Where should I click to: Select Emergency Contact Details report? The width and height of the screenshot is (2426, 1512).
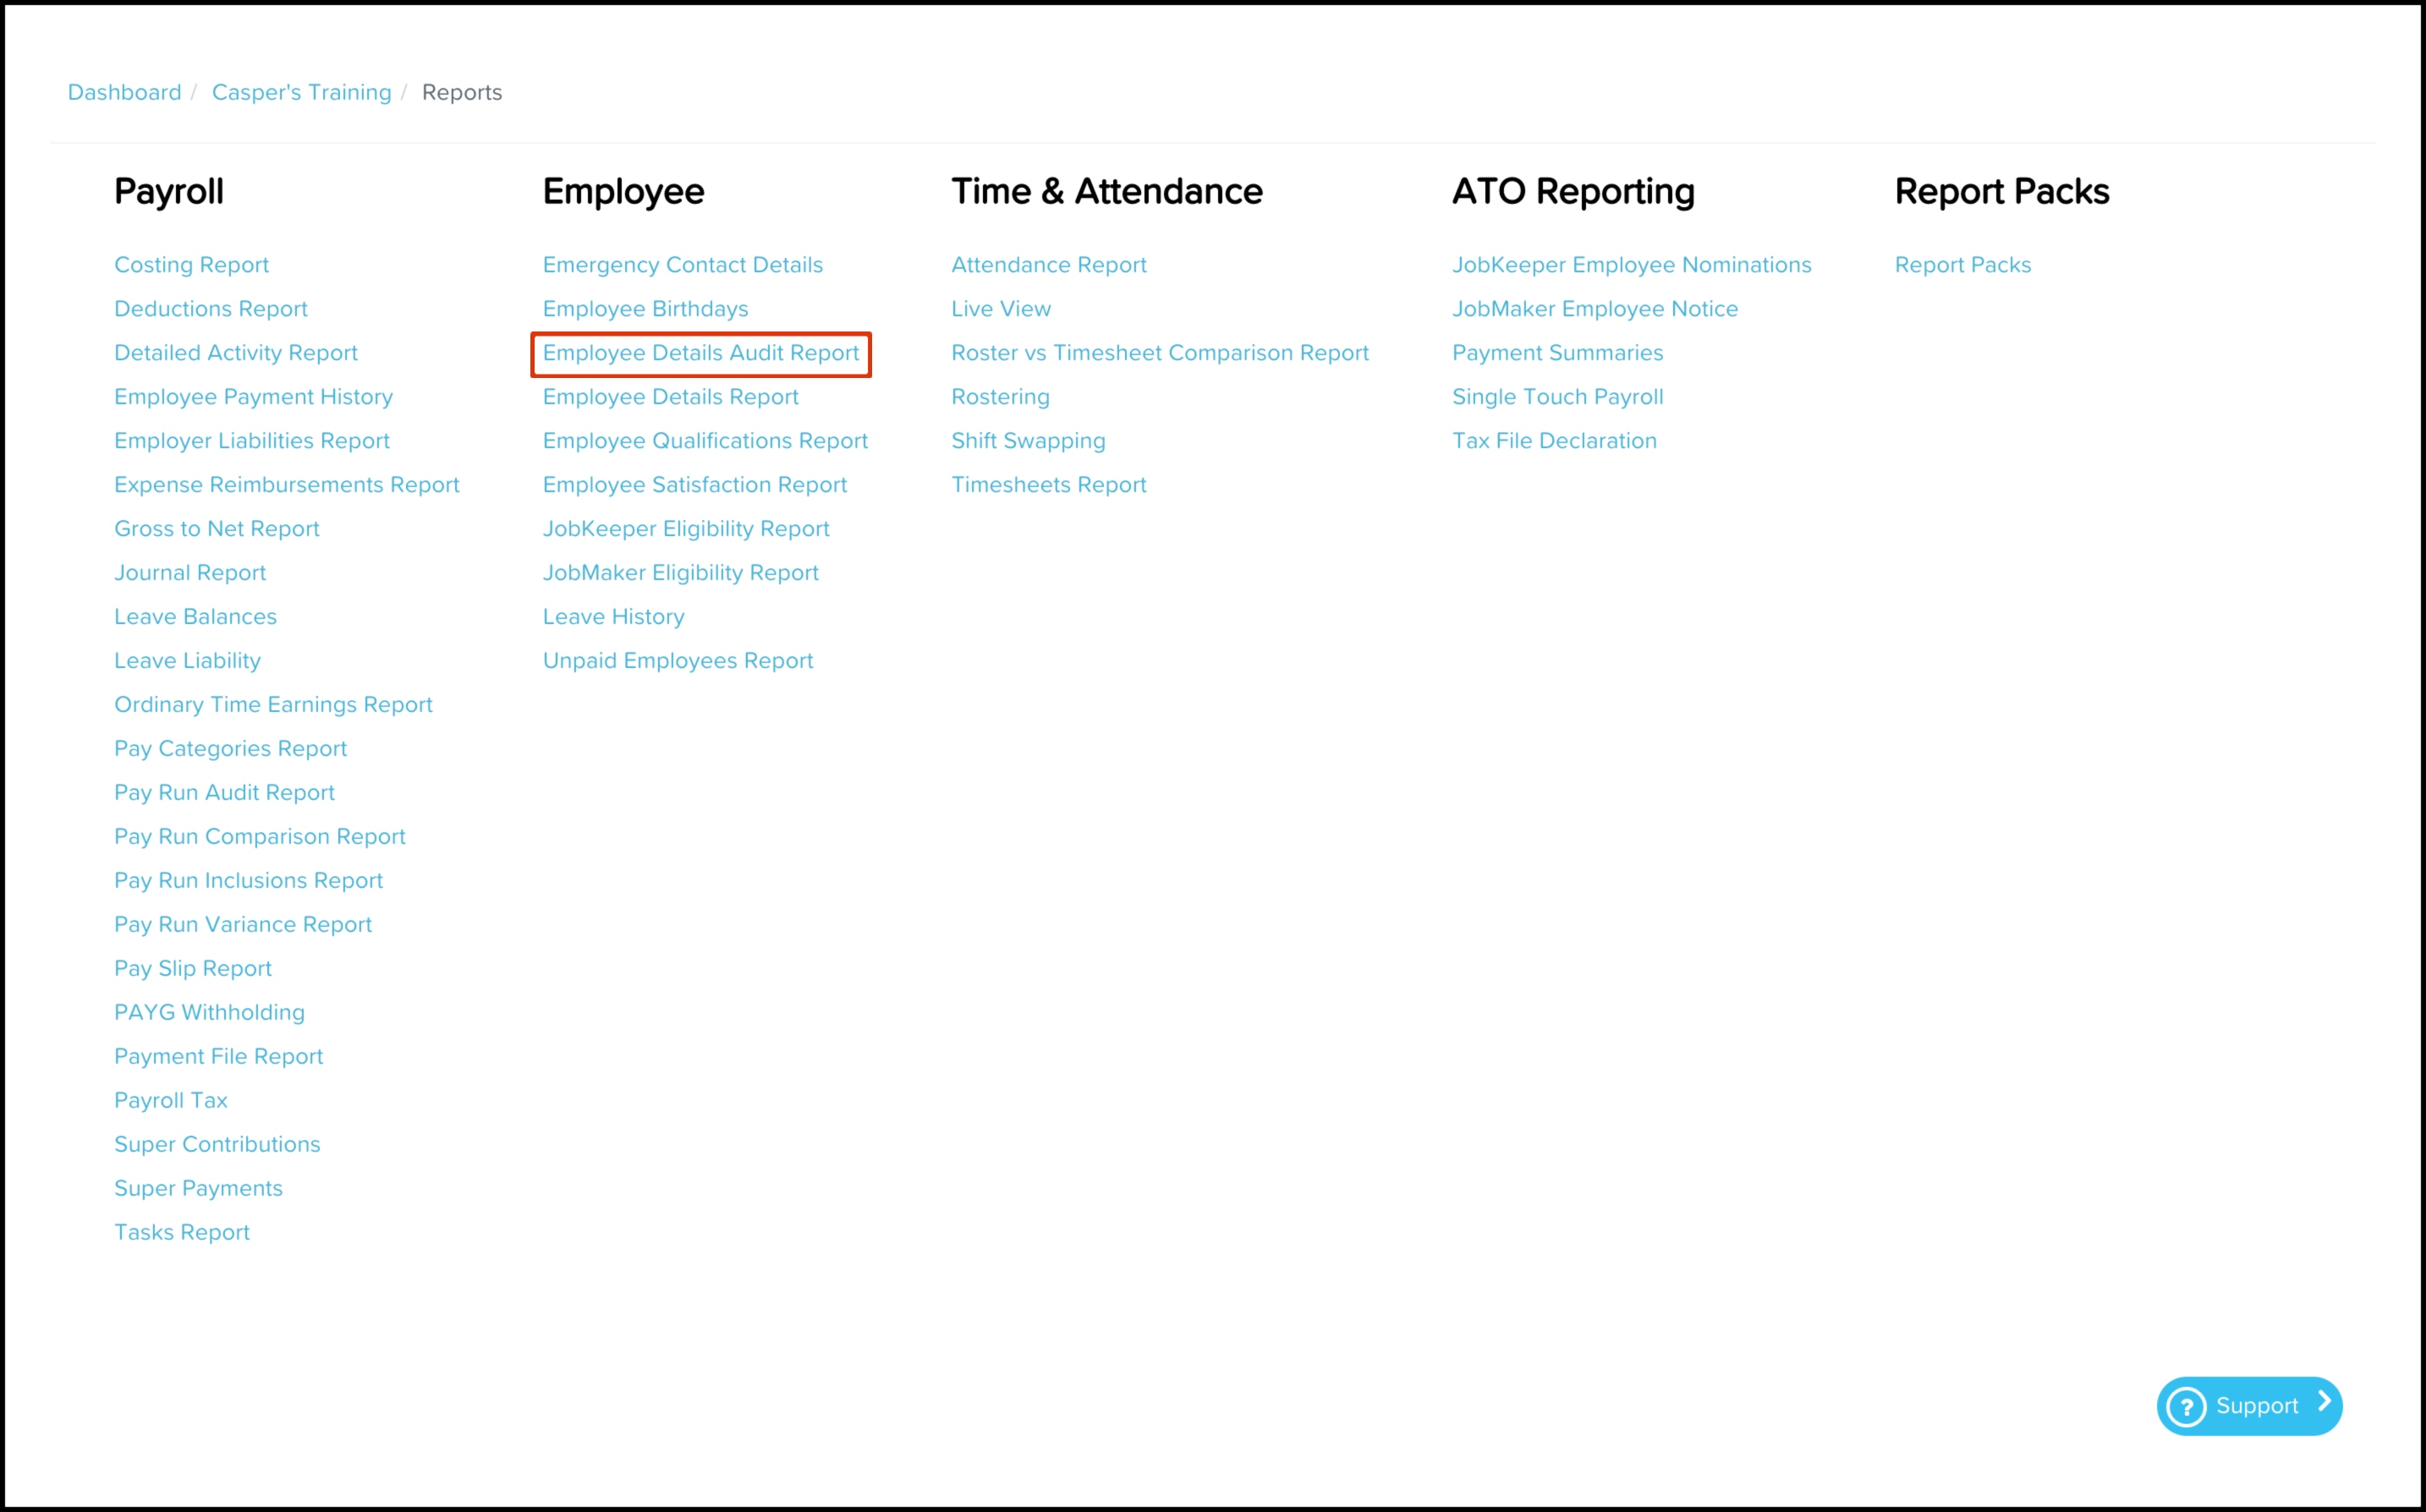tap(682, 265)
